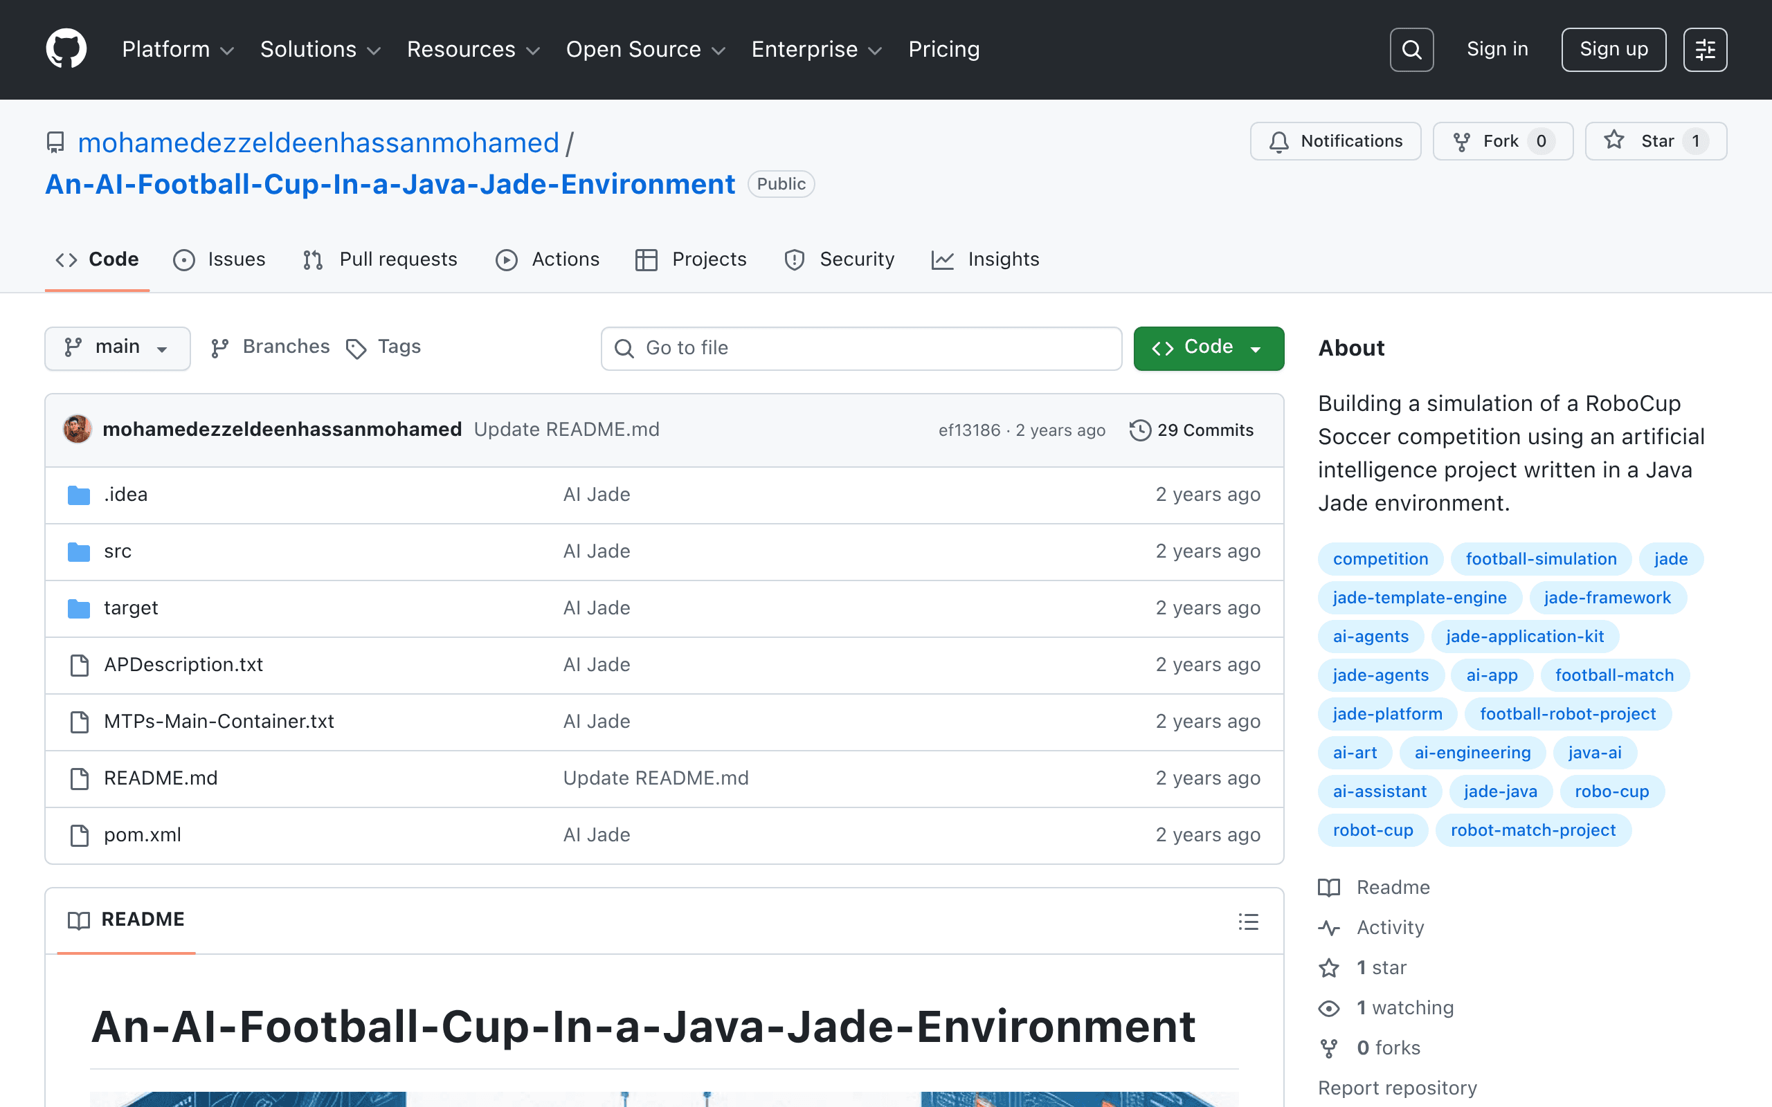1772x1107 pixels.
Task: Click the eye icon beside 1 watching
Action: point(1329,1008)
